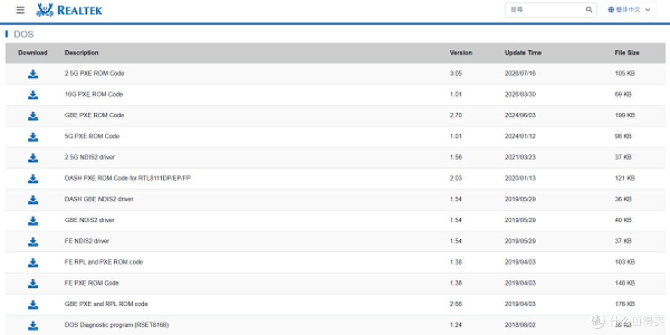Click version 2.70 cell
The height and width of the screenshot is (335, 670).
[456, 115]
